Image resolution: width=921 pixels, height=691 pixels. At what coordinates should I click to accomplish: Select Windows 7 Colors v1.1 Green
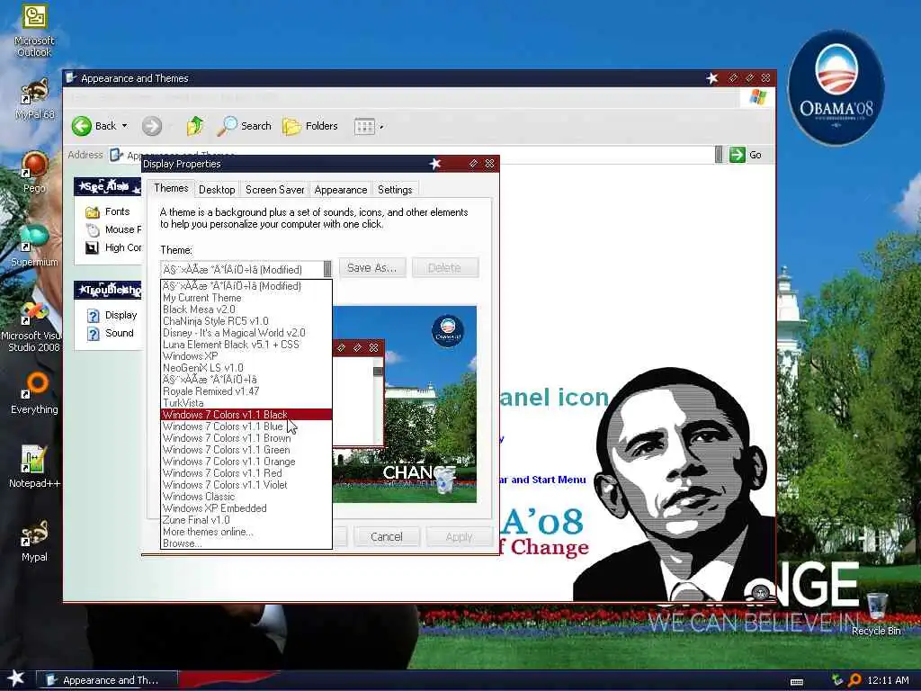(246, 450)
